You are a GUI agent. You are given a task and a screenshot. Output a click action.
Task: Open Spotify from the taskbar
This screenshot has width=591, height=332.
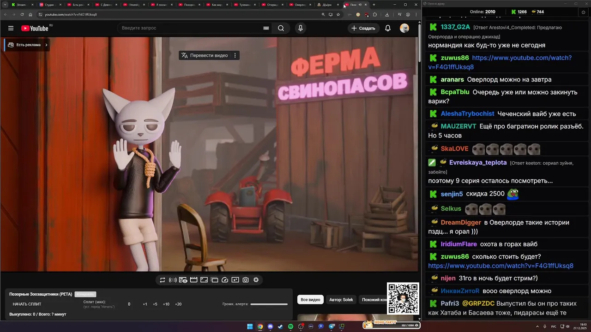pos(290,326)
